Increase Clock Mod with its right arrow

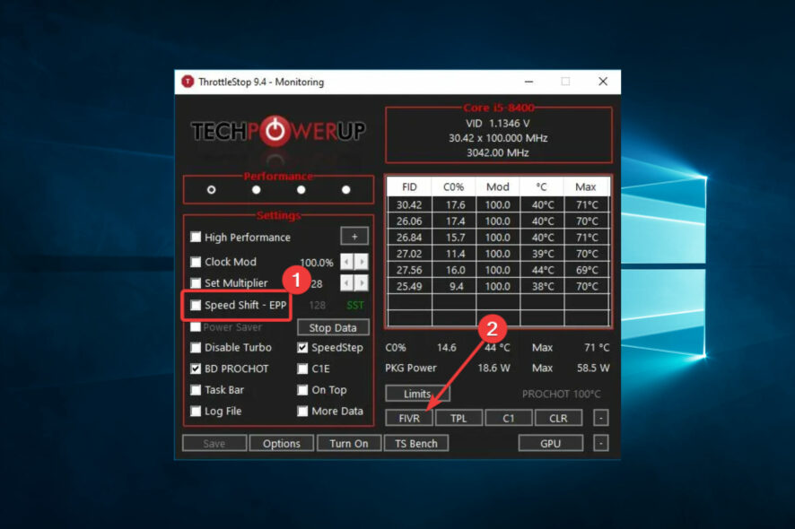361,262
